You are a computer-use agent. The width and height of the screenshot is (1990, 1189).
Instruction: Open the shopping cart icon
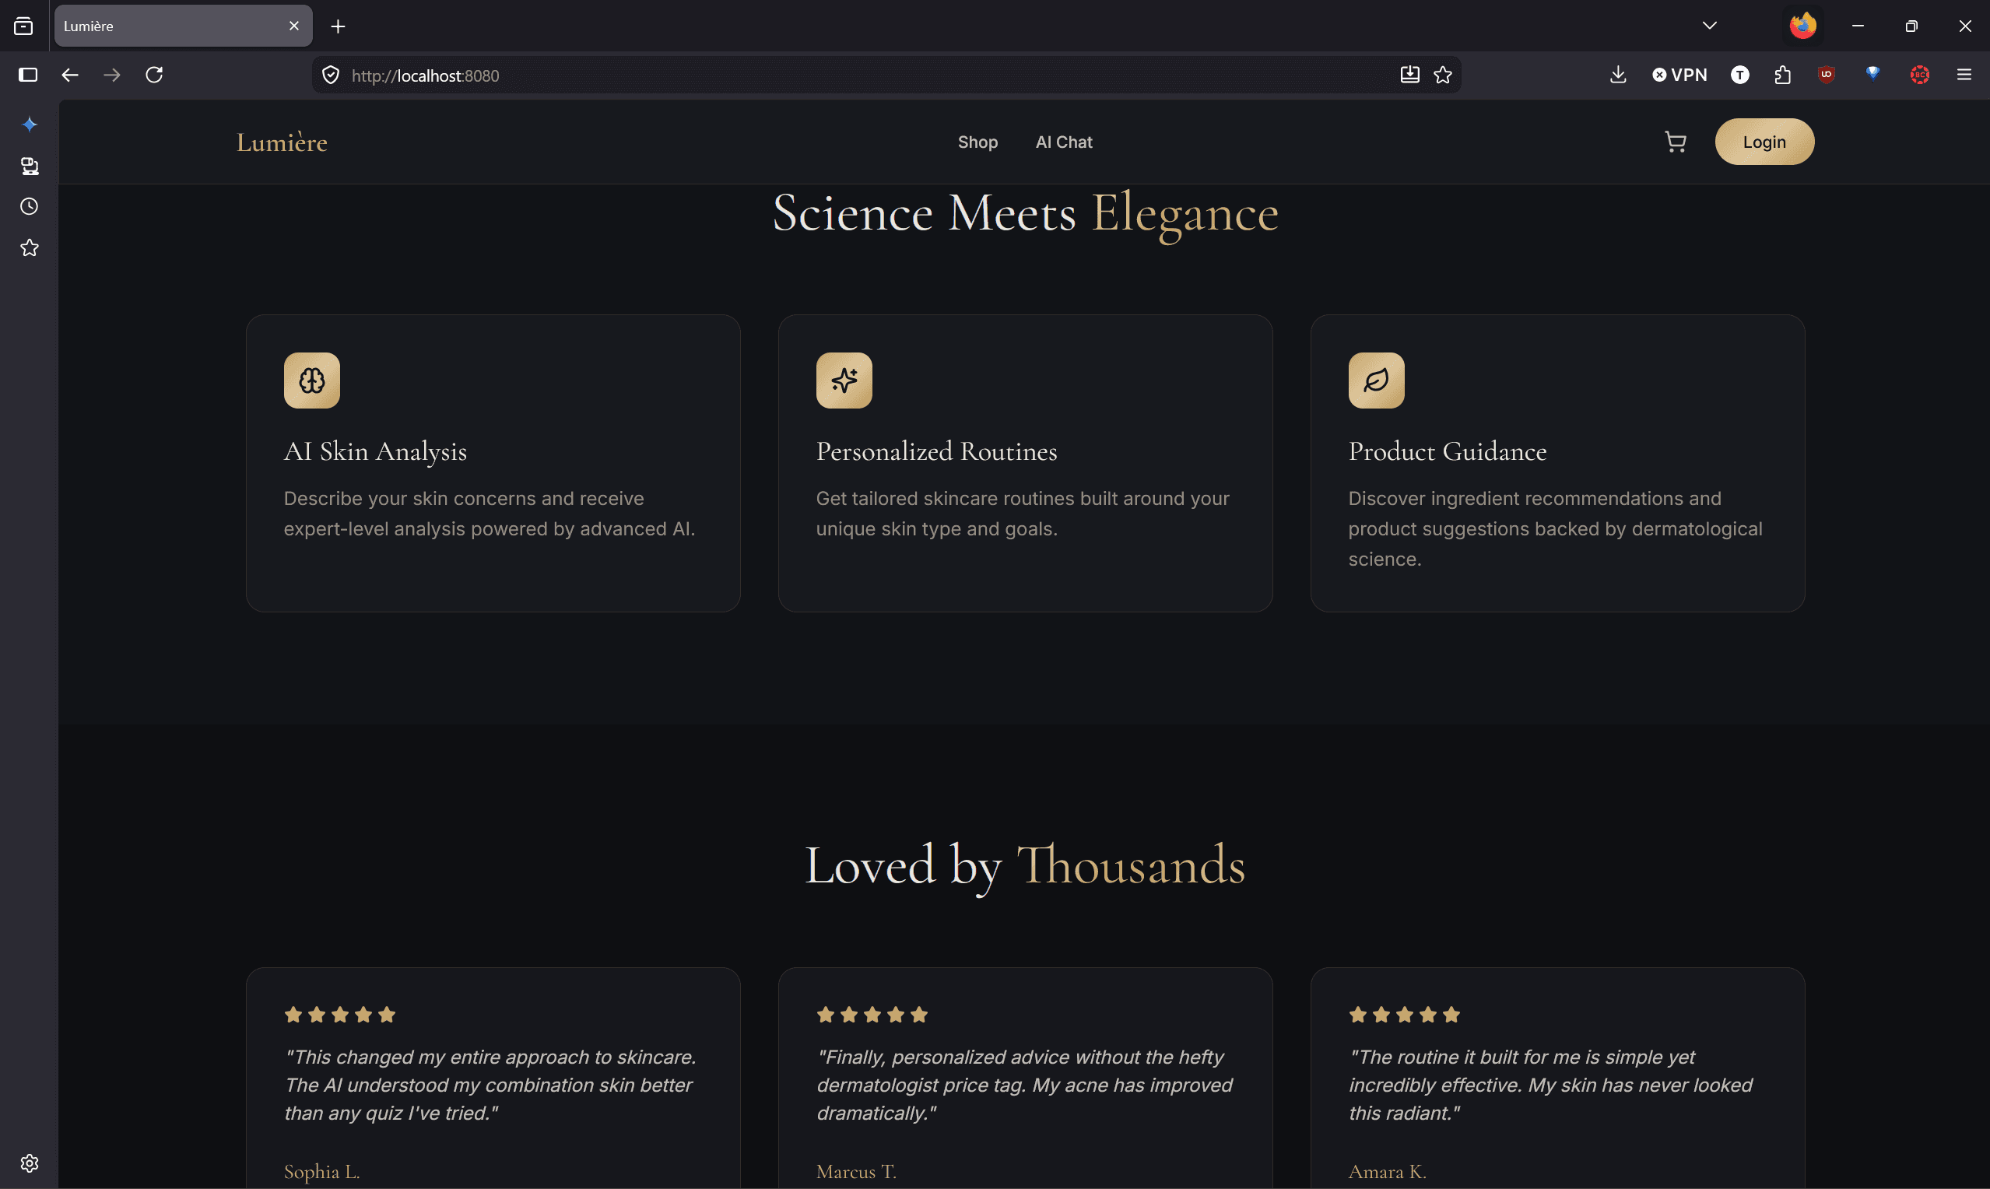pyautogui.click(x=1675, y=142)
